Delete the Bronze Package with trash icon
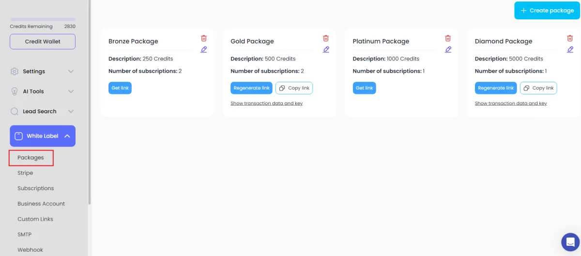The width and height of the screenshot is (581, 256). click(204, 38)
